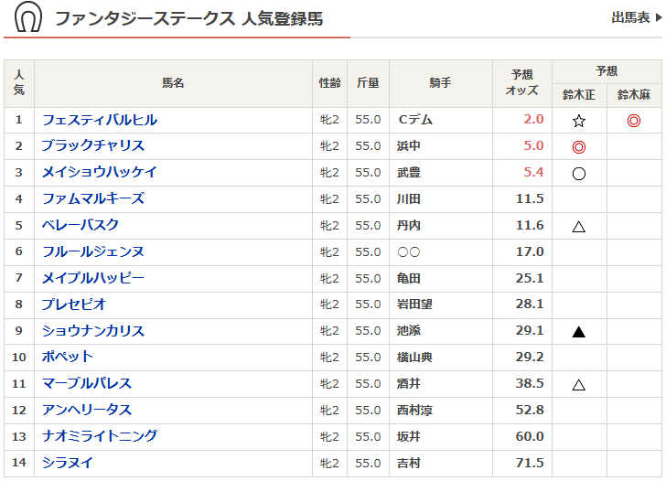Select the horse name プレセピオ
The width and height of the screenshot is (666, 481).
tap(74, 305)
